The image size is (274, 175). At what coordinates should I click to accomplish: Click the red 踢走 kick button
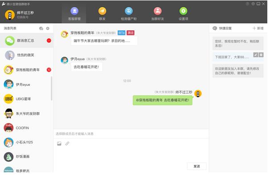click(x=131, y=33)
